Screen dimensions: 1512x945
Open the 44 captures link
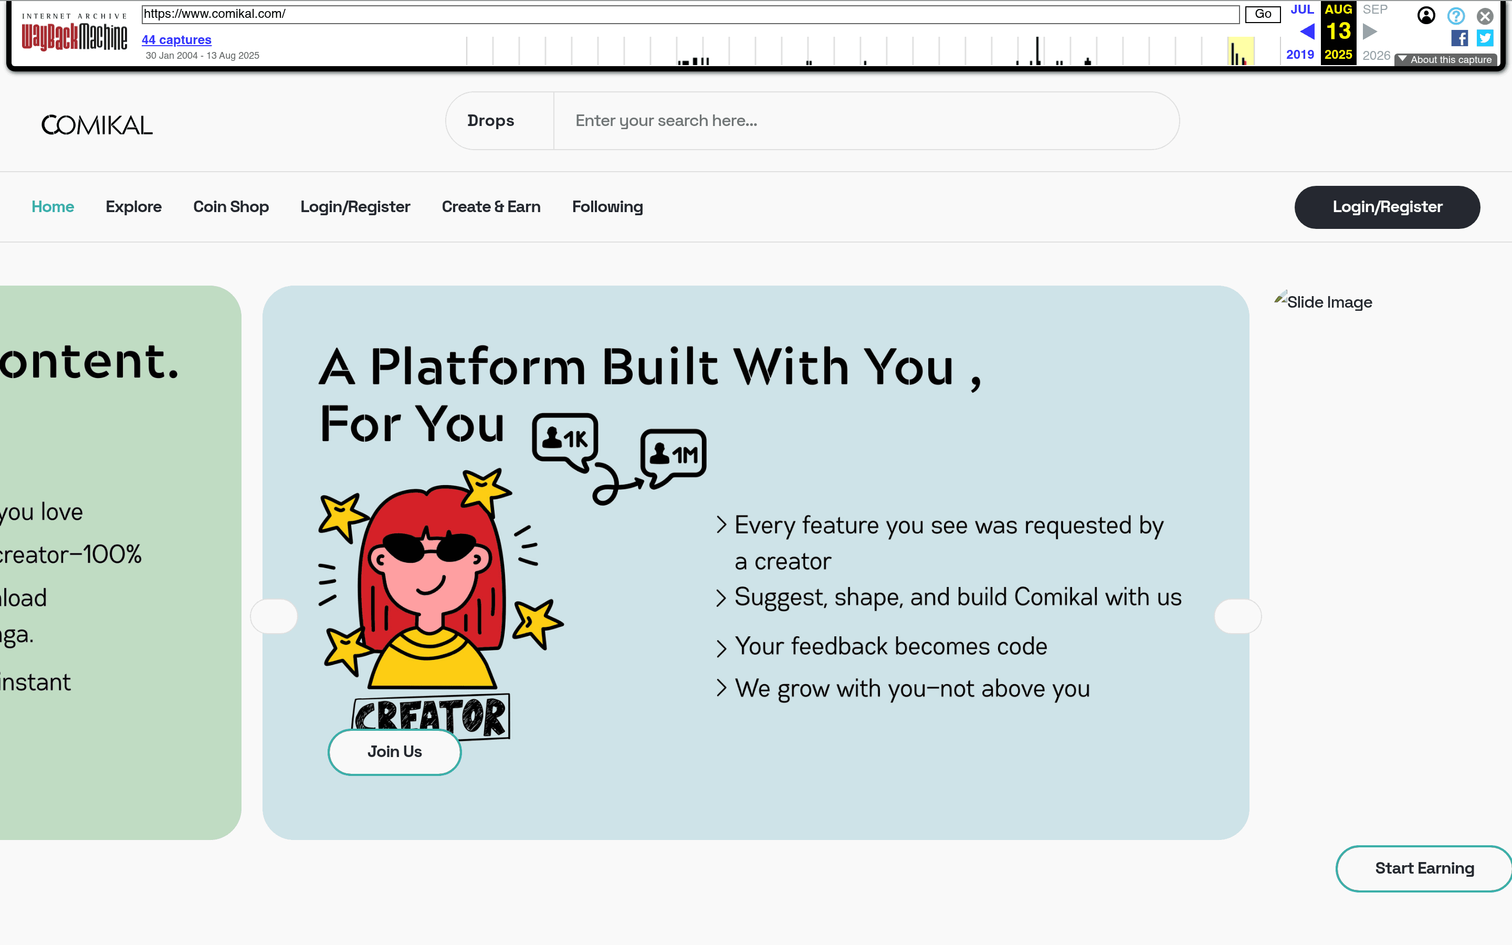(177, 39)
